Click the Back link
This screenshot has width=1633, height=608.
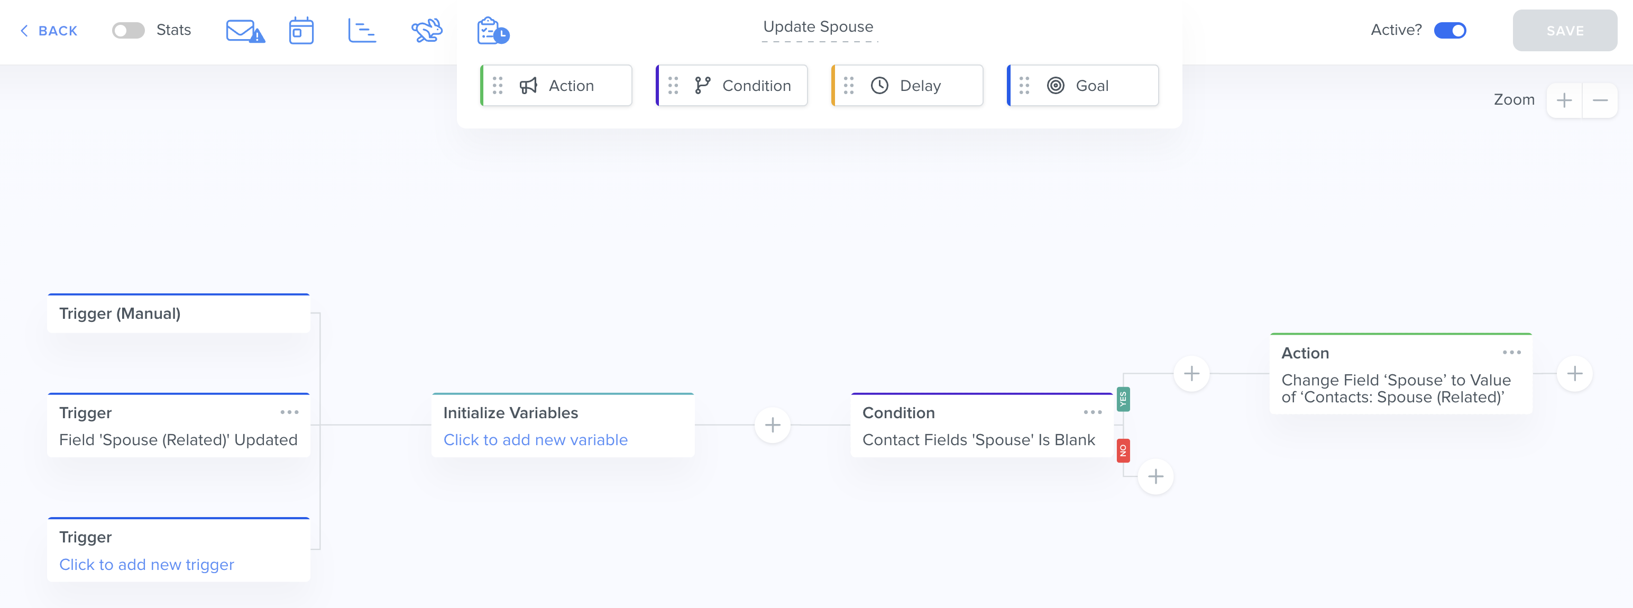pyautogui.click(x=50, y=31)
